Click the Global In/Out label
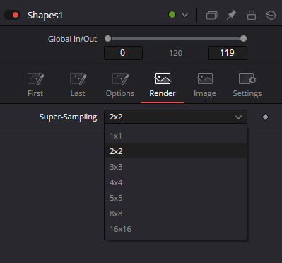Image resolution: width=282 pixels, height=263 pixels. coord(72,39)
